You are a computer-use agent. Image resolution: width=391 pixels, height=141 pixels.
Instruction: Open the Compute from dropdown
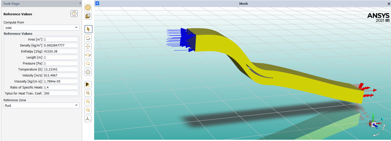[41, 28]
